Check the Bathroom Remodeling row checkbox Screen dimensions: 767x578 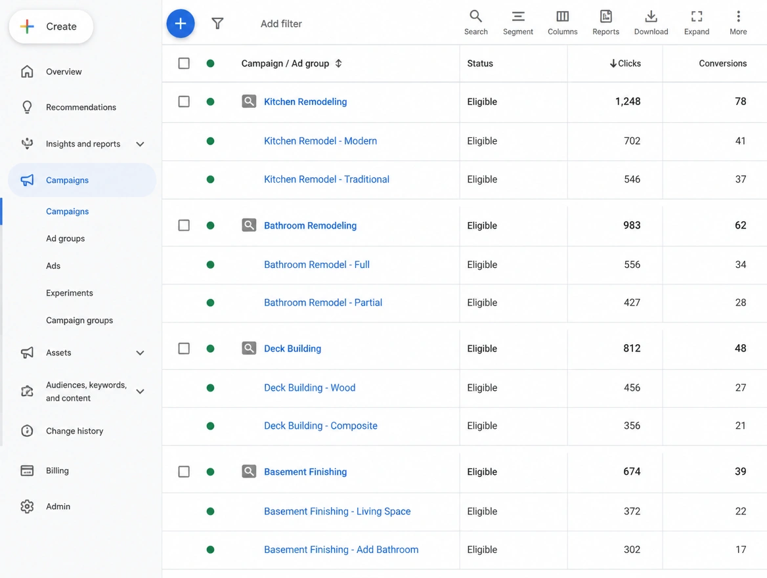(x=184, y=225)
